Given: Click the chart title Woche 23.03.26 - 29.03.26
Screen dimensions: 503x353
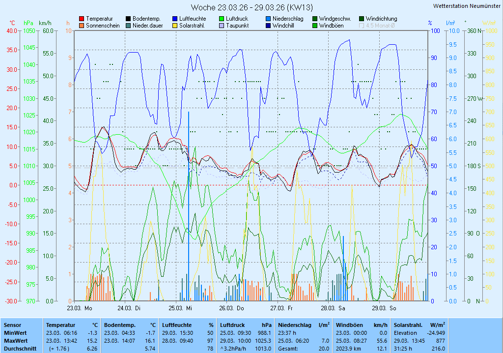Looking at the screenshot, I should pos(251,7).
